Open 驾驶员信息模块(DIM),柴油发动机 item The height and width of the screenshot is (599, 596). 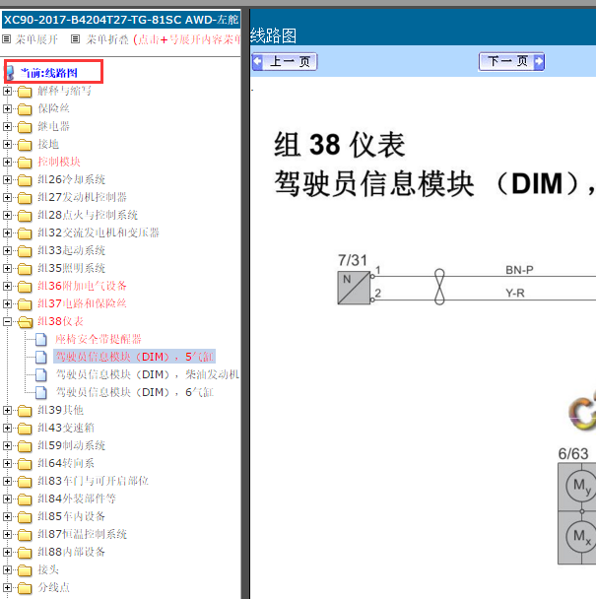(x=148, y=374)
